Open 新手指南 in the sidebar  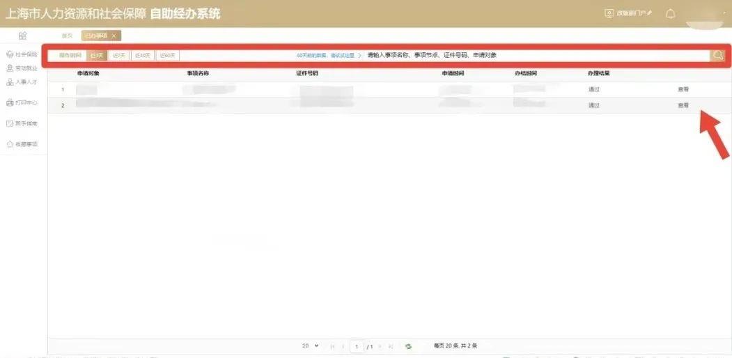22,124
